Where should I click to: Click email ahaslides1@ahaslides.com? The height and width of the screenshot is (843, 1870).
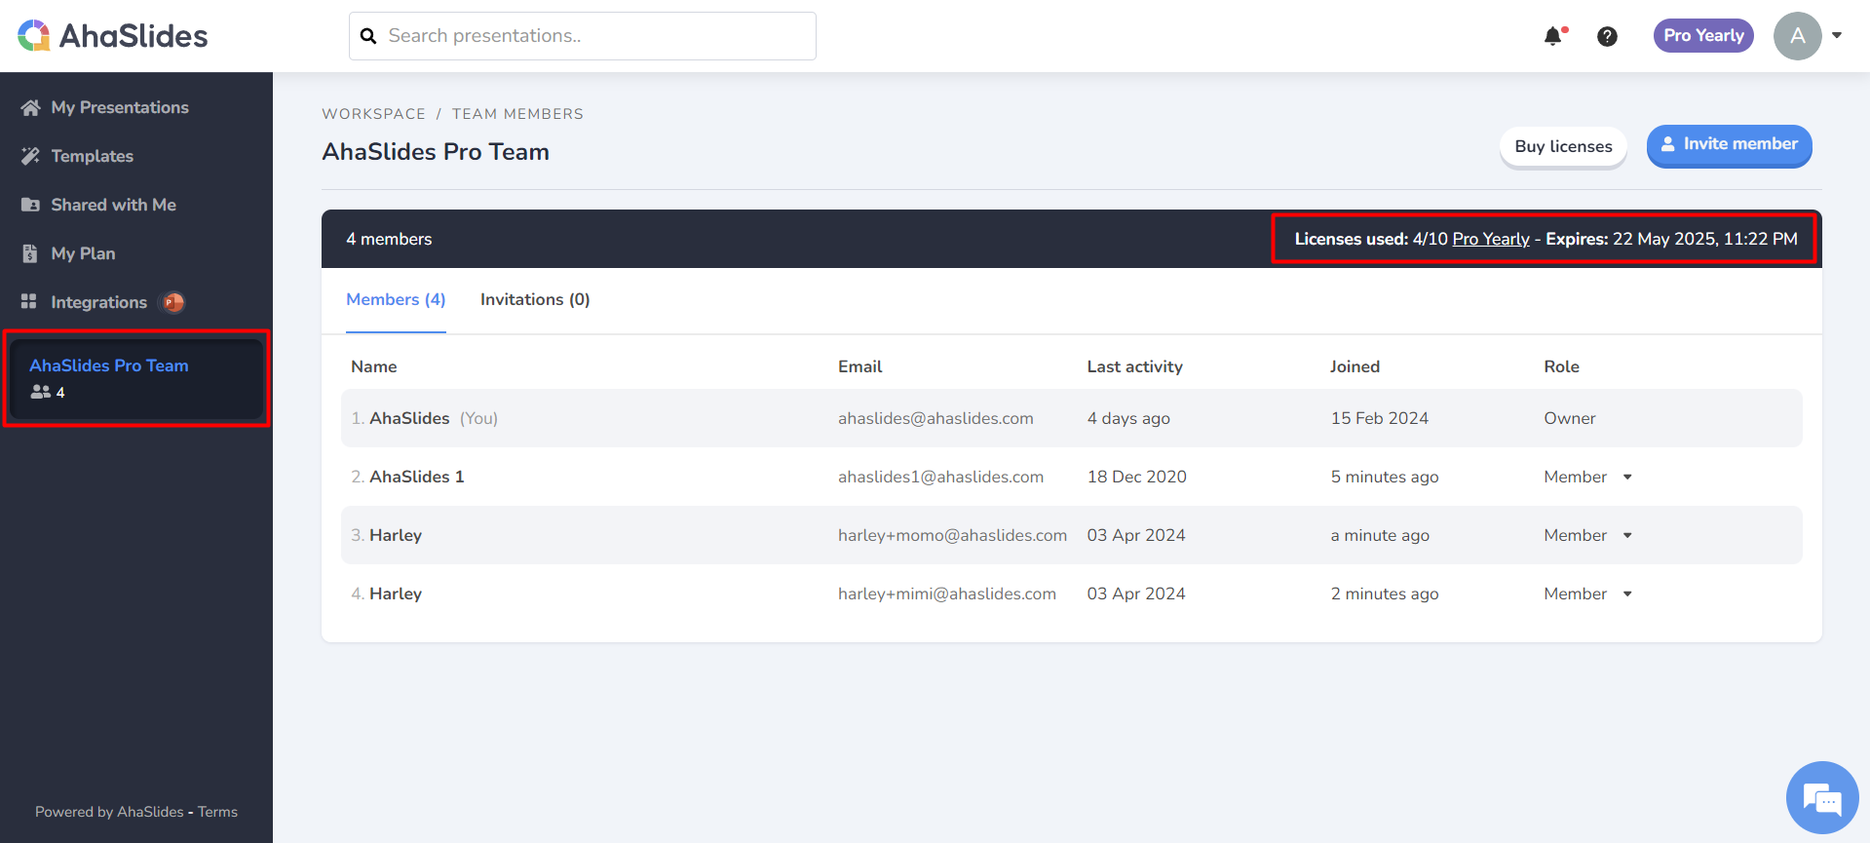(x=940, y=477)
